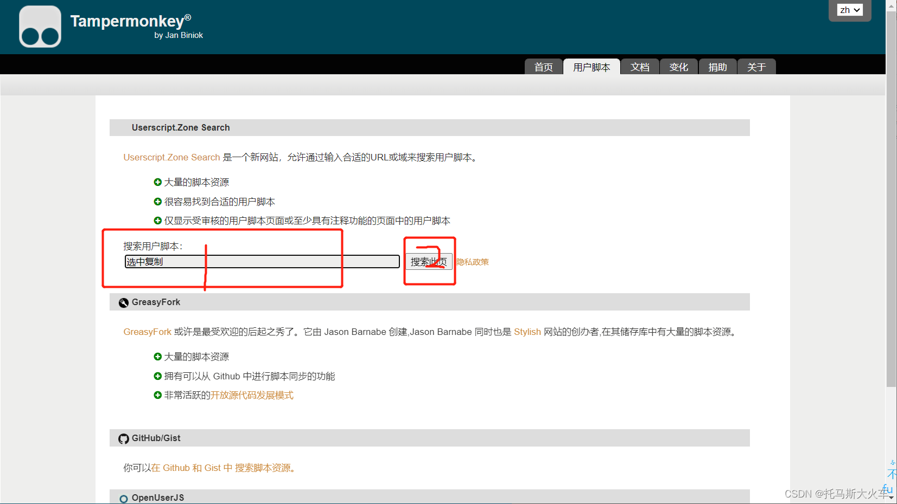Open the 捐助 tab
This screenshot has width=897, height=504.
click(x=717, y=67)
